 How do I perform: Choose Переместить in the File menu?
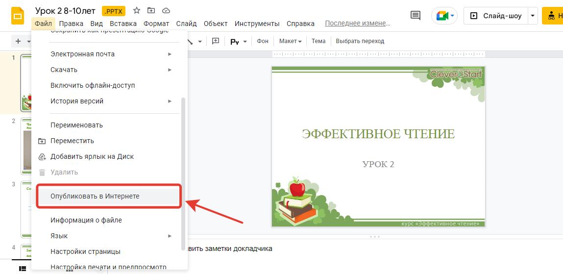pos(109,141)
